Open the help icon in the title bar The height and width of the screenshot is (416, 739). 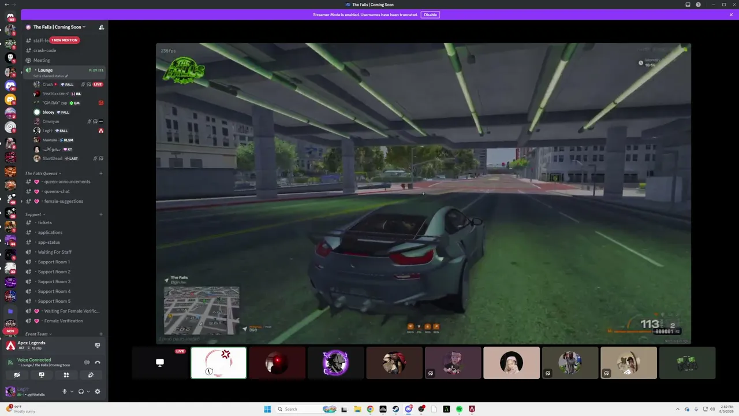699,5
